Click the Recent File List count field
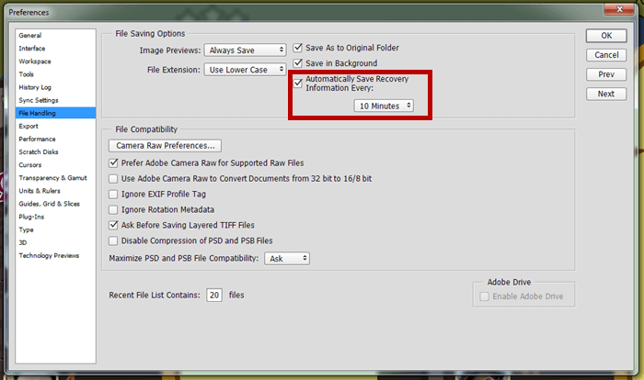This screenshot has height=380, width=644. (214, 296)
